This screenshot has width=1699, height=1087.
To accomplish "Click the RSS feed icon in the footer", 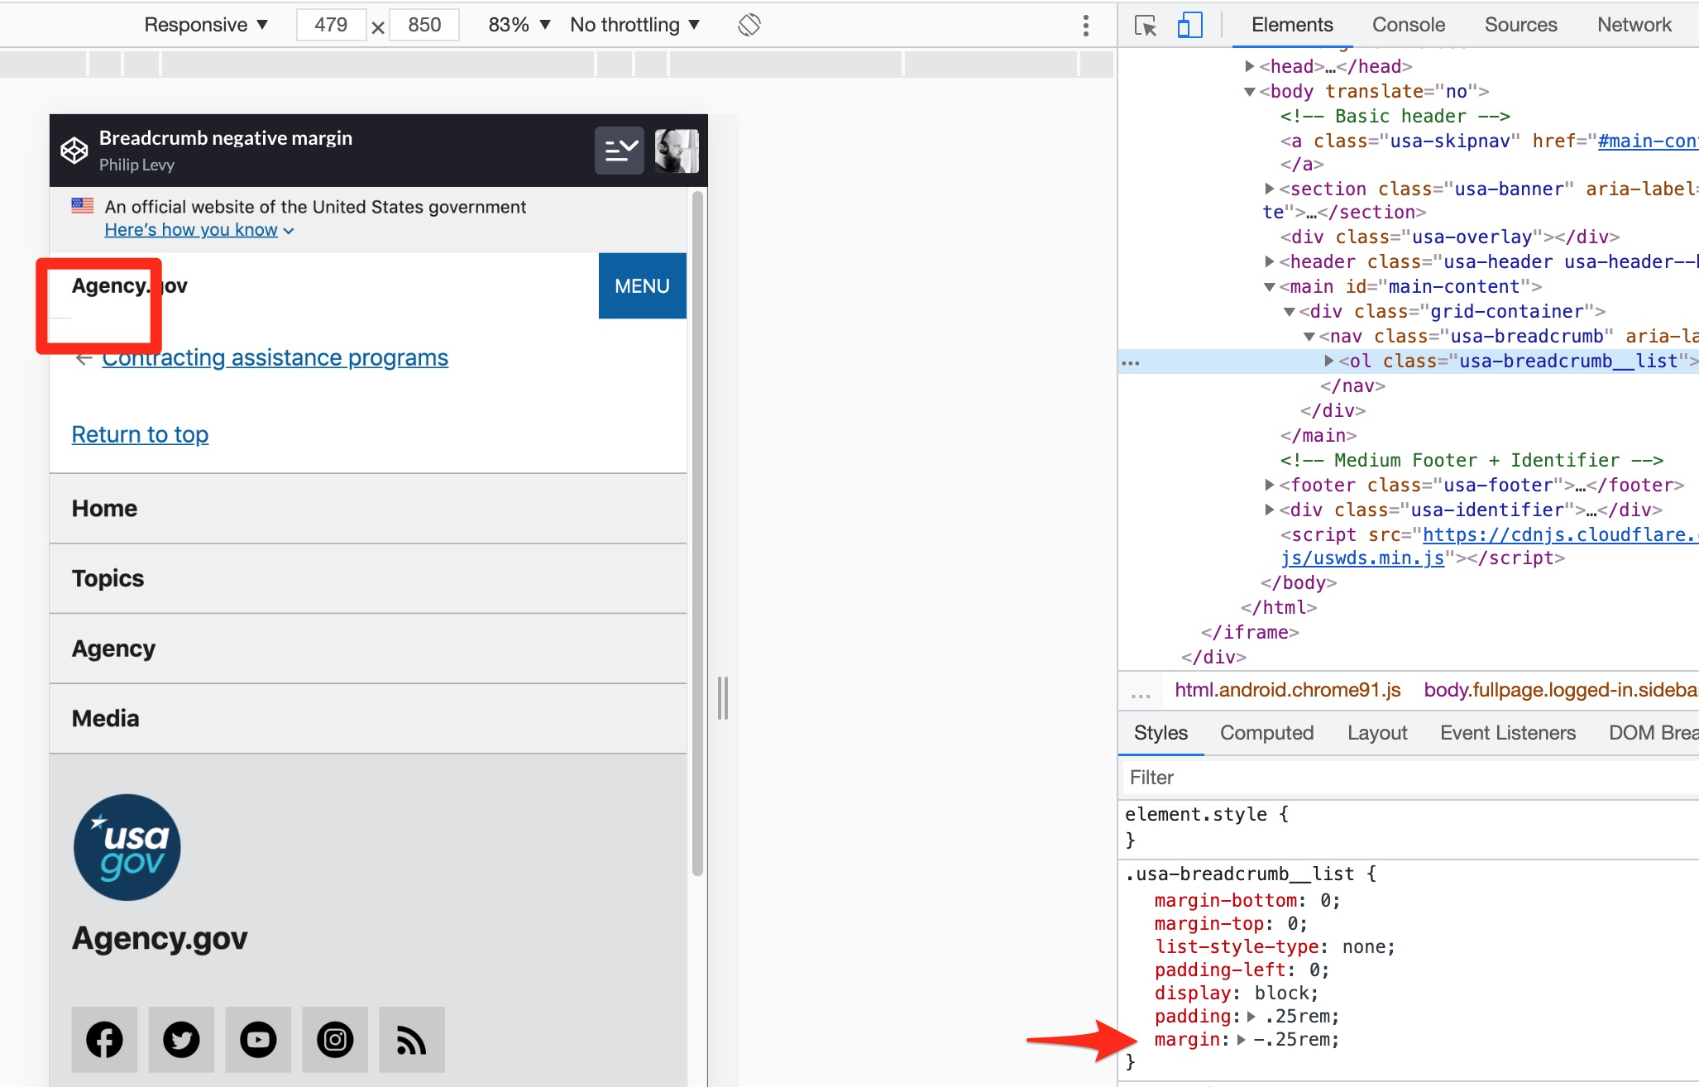I will tap(411, 1040).
